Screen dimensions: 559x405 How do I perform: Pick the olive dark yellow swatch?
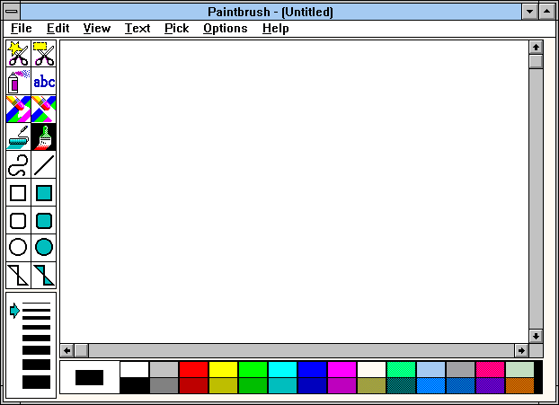click(223, 386)
